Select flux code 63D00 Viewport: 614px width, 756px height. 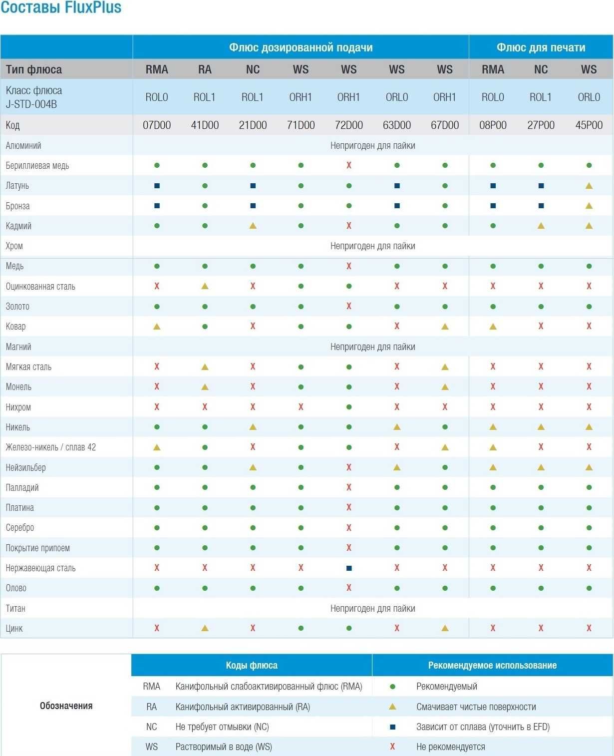397,125
